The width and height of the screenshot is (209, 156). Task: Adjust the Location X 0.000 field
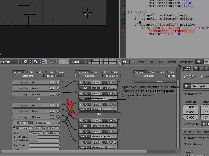(191, 107)
